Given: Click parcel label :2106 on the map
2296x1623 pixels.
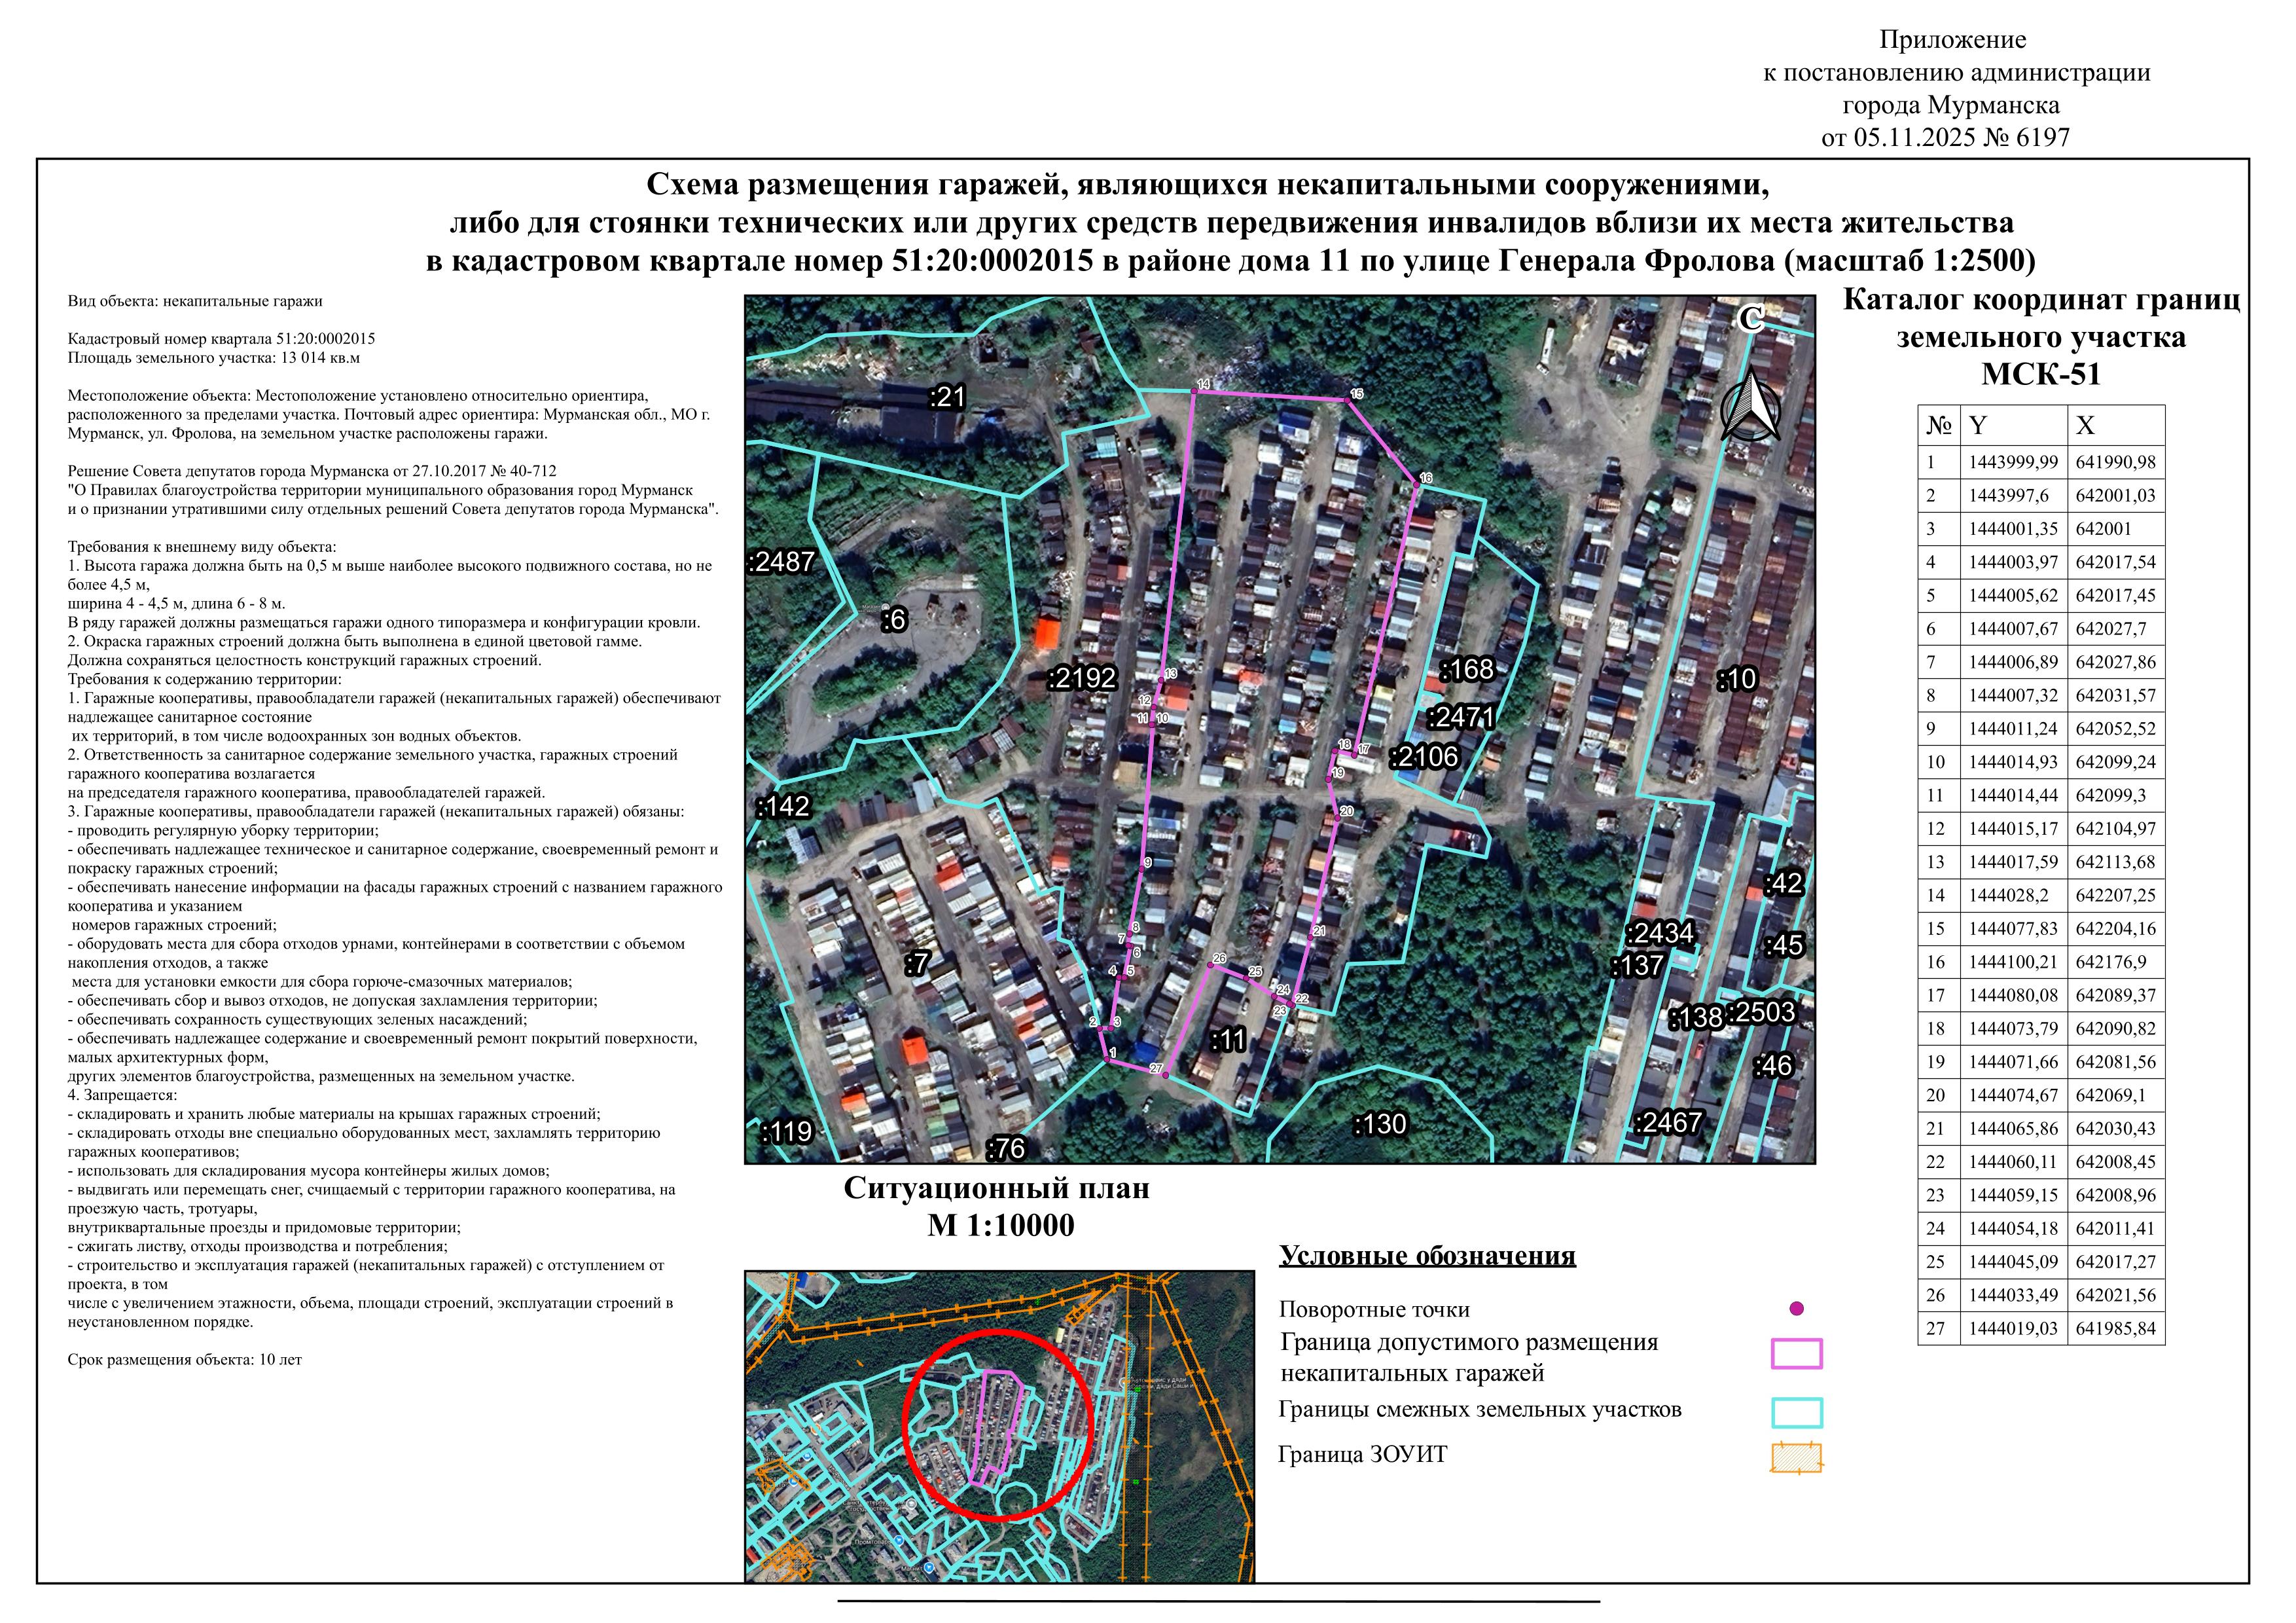Looking at the screenshot, I should [1424, 757].
